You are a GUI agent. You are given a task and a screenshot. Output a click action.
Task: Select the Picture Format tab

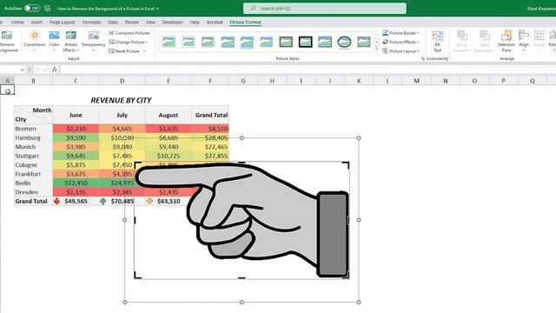pyautogui.click(x=245, y=22)
